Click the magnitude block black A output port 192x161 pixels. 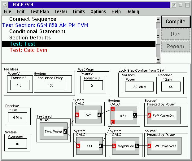point(137,146)
